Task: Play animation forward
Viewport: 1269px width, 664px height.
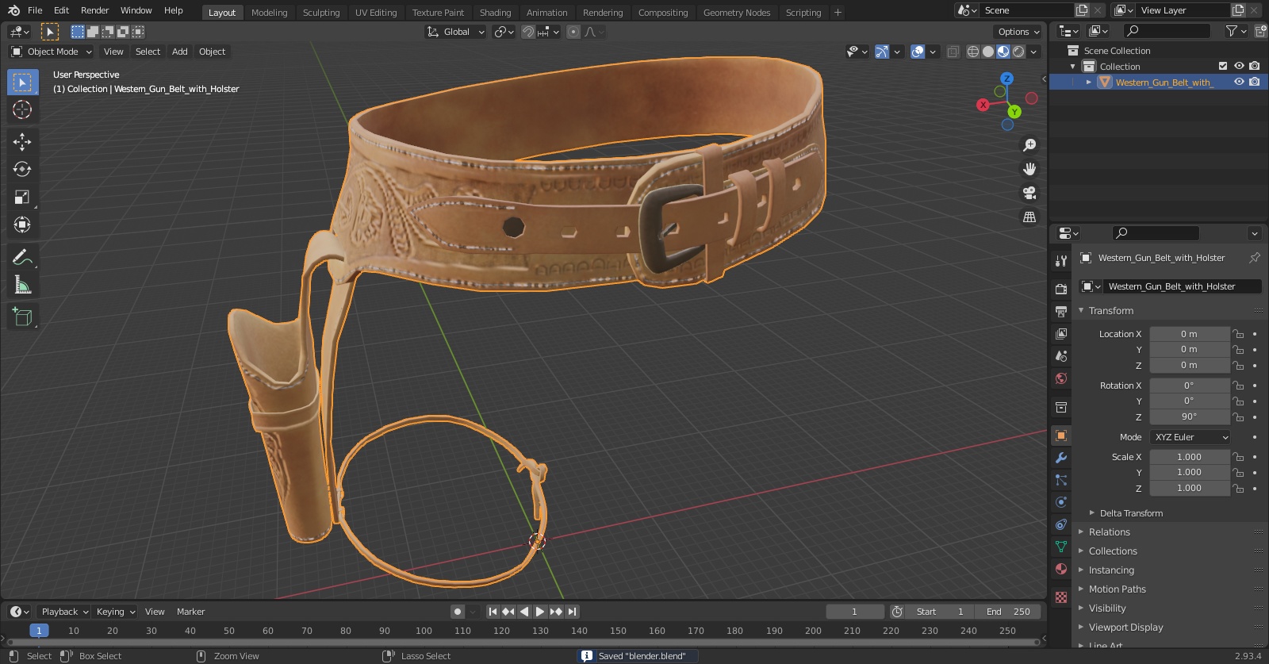Action: pos(540,612)
